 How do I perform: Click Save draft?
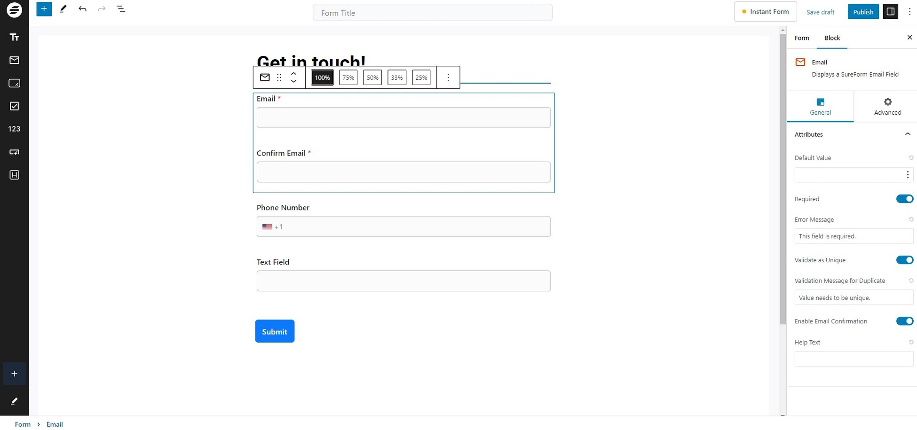click(820, 12)
